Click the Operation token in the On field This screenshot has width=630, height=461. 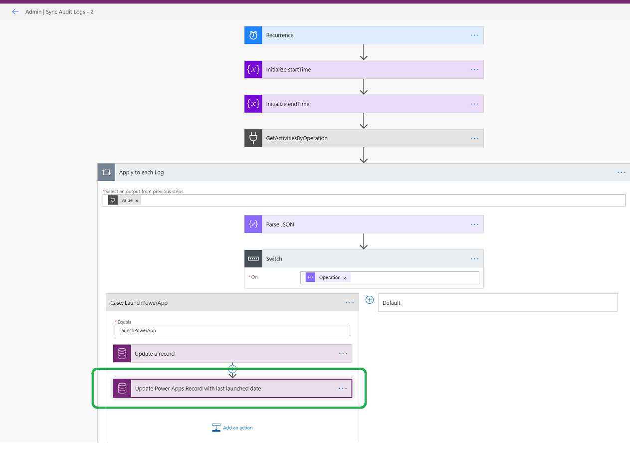point(329,277)
